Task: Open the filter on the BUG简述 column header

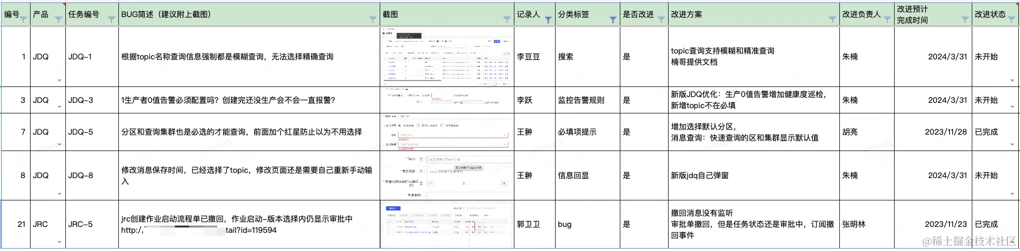Action: point(373,19)
